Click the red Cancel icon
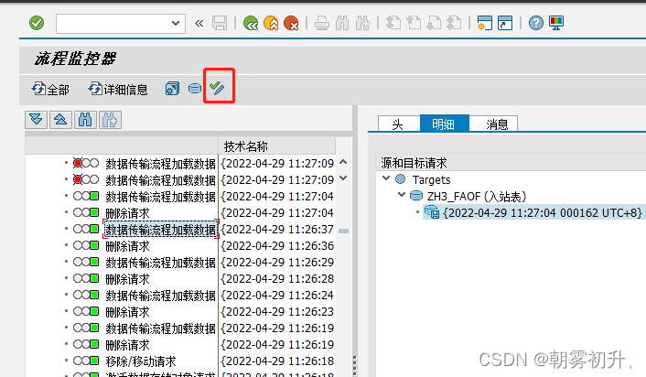The width and height of the screenshot is (646, 377). 291,23
